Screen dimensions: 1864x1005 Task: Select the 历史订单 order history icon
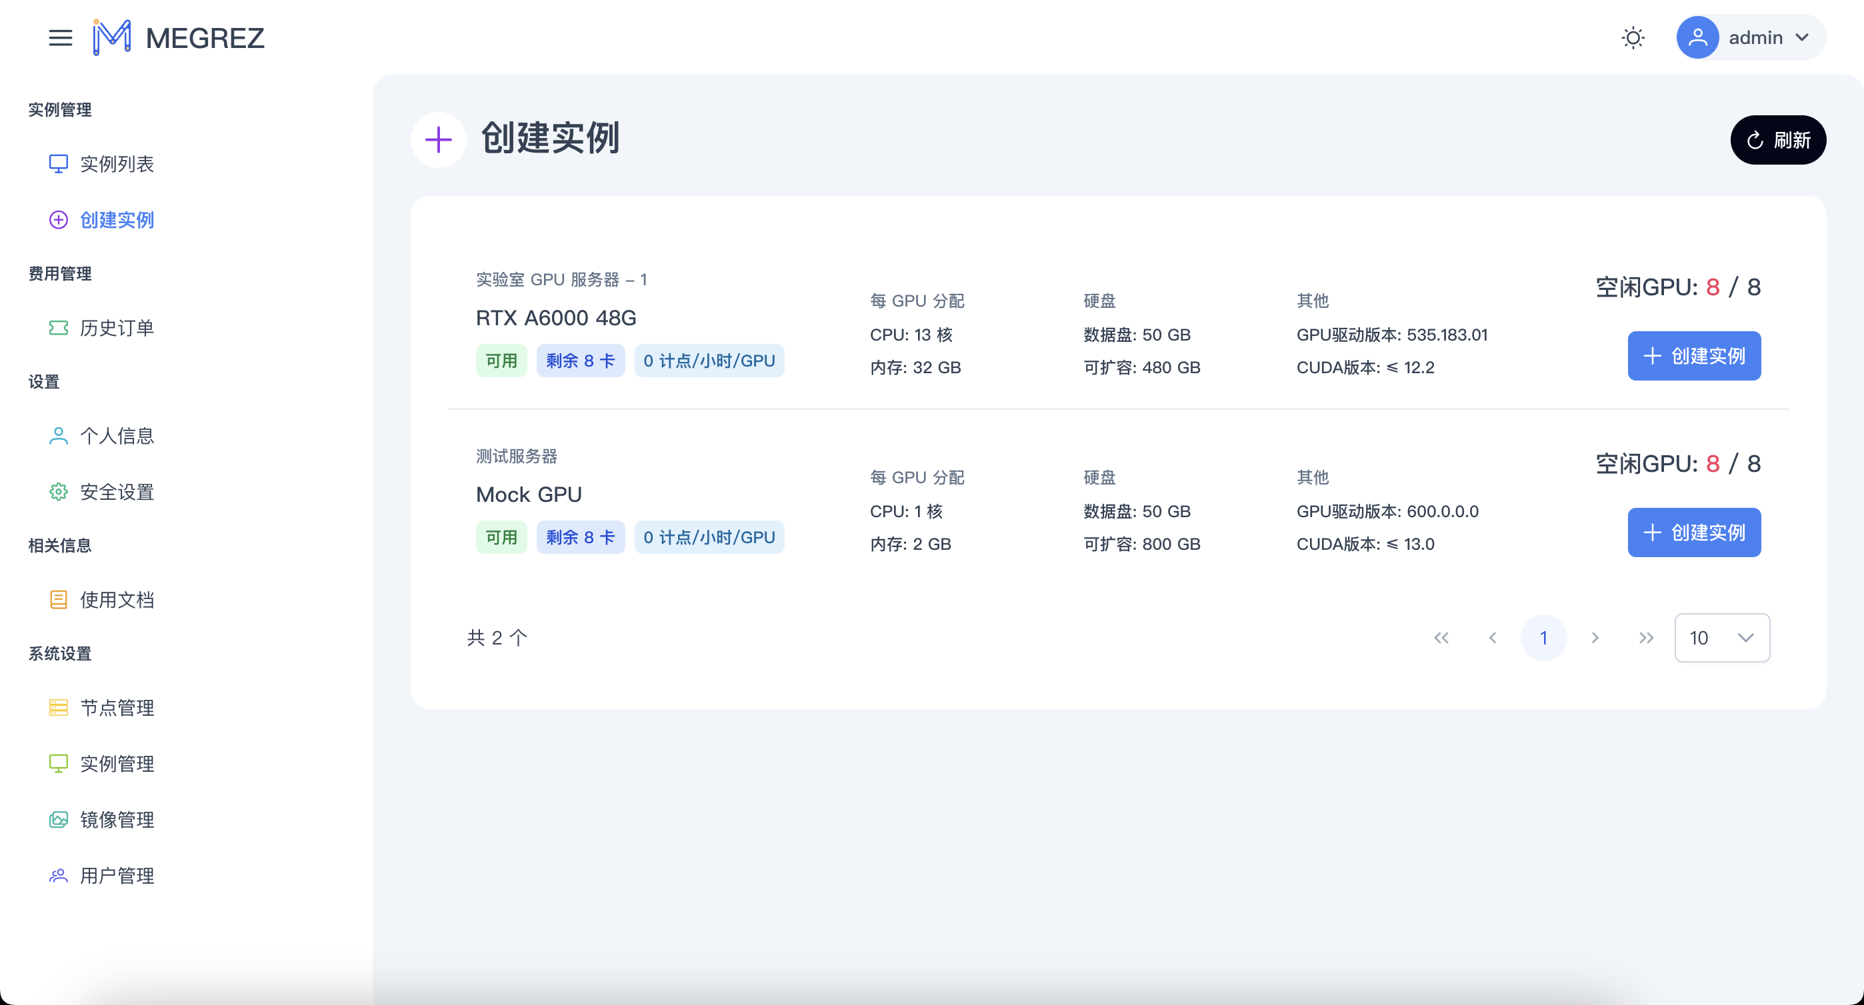(58, 328)
